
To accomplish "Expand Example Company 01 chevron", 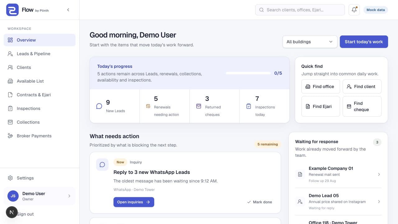I will pyautogui.click(x=379, y=174).
